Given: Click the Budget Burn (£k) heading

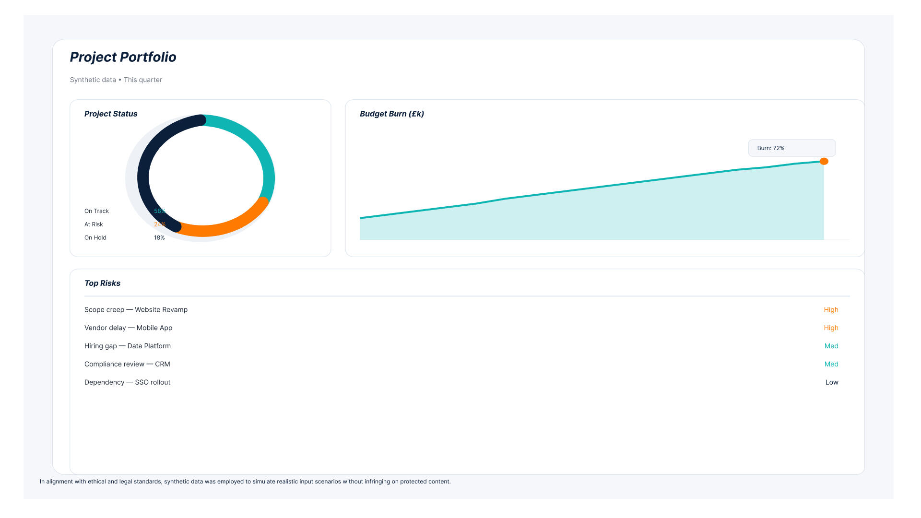Looking at the screenshot, I should point(391,114).
